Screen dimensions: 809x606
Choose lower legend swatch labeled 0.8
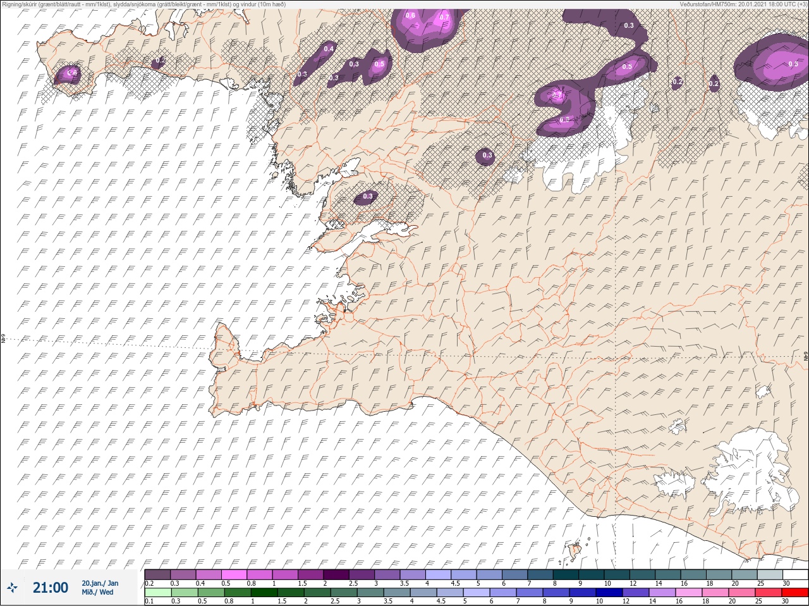pos(237,593)
